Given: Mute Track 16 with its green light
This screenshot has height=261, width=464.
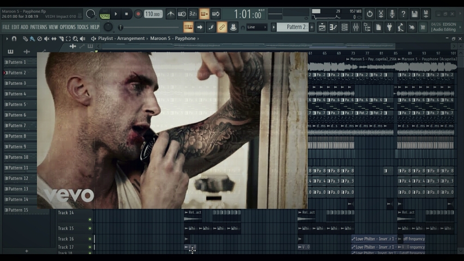Looking at the screenshot, I should point(90,239).
